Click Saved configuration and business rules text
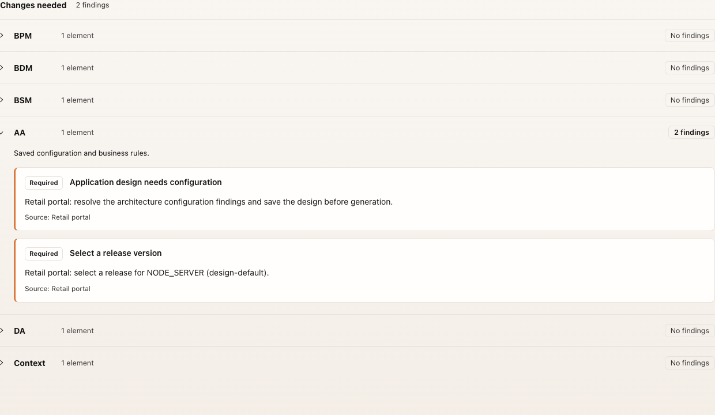 pyautogui.click(x=81, y=153)
